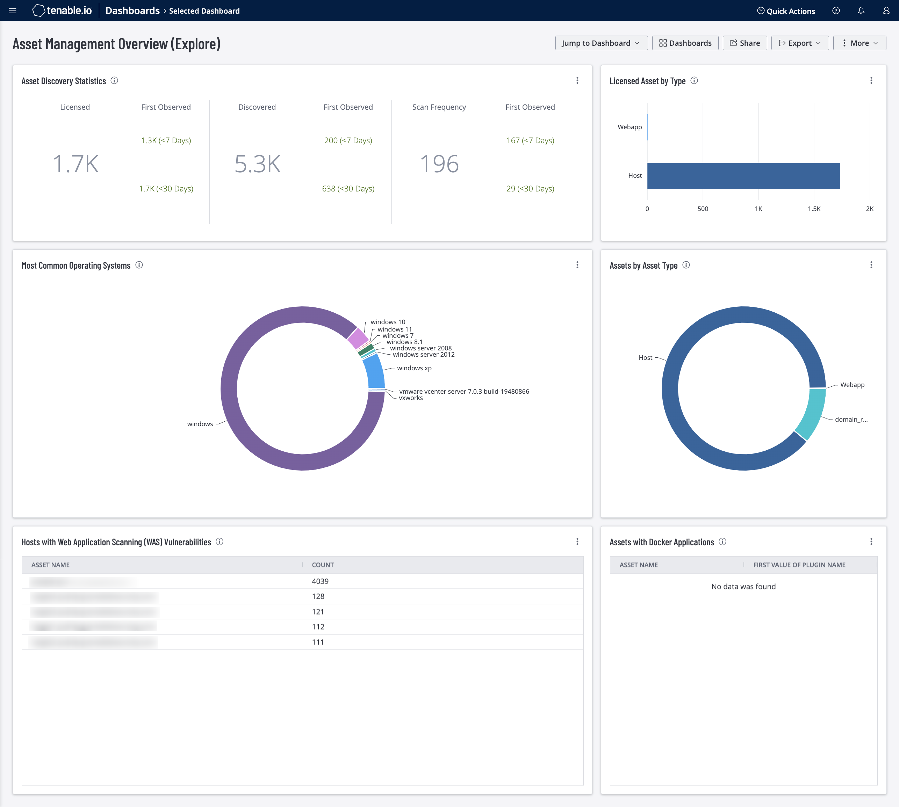Open the help question mark icon

click(x=836, y=10)
